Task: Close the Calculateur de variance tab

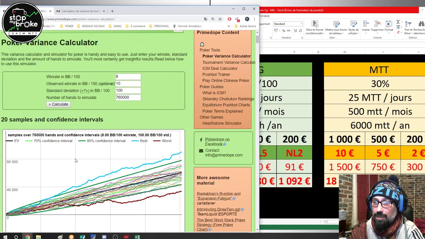Action: (x=104, y=11)
